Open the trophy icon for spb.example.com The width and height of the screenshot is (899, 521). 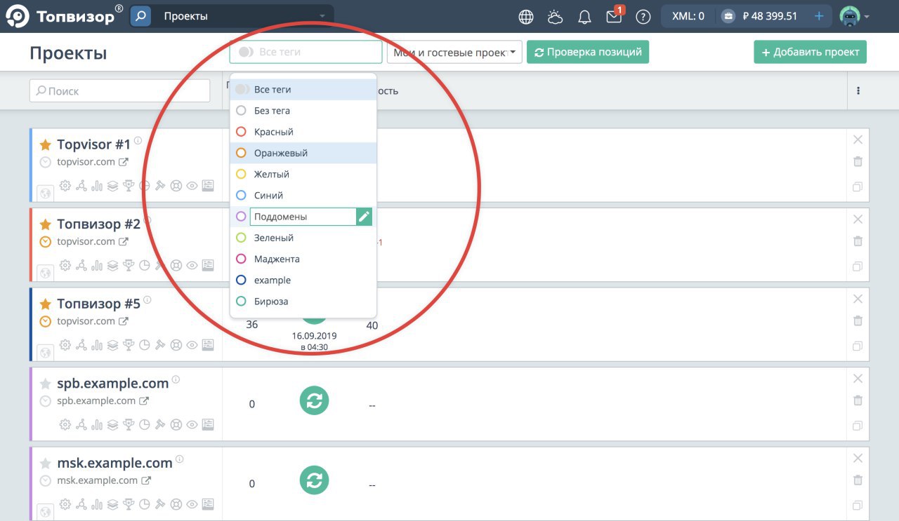pos(129,425)
